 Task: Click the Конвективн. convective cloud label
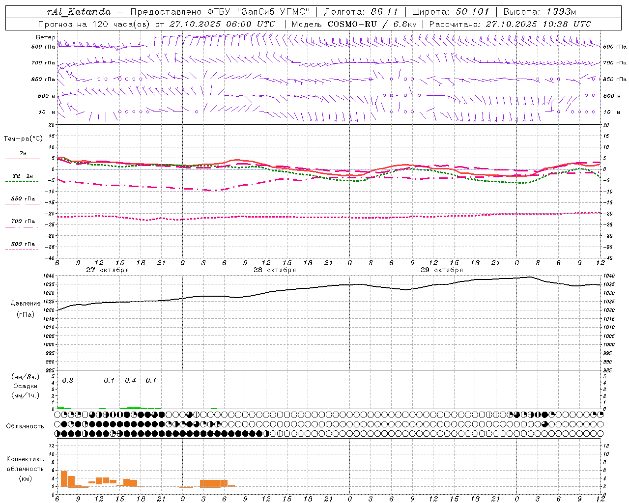point(26,459)
